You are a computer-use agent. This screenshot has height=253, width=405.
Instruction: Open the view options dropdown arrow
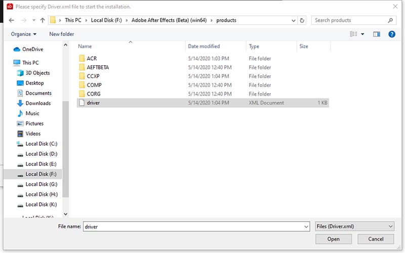362,34
